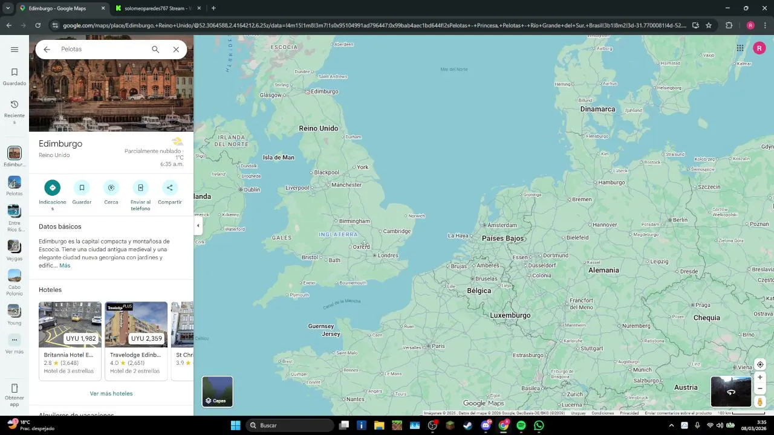Collapse the side panel with arrow
The image size is (774, 435).
pos(198,225)
